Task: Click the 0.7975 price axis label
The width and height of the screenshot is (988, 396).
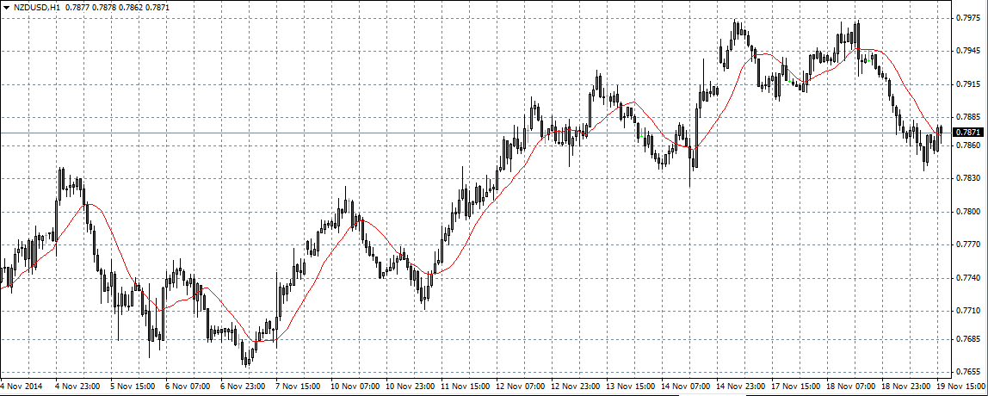Action: (968, 18)
